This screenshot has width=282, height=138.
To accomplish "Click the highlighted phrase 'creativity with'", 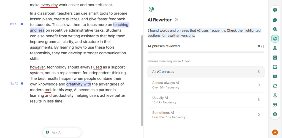I will pyautogui.click(x=78, y=84).
